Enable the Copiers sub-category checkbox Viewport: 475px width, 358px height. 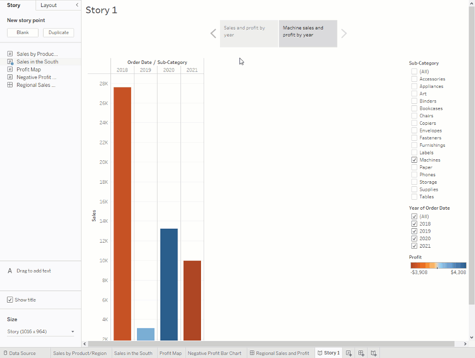pyautogui.click(x=414, y=123)
